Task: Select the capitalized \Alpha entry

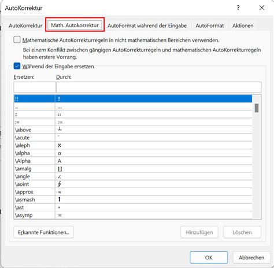Action: point(133,161)
